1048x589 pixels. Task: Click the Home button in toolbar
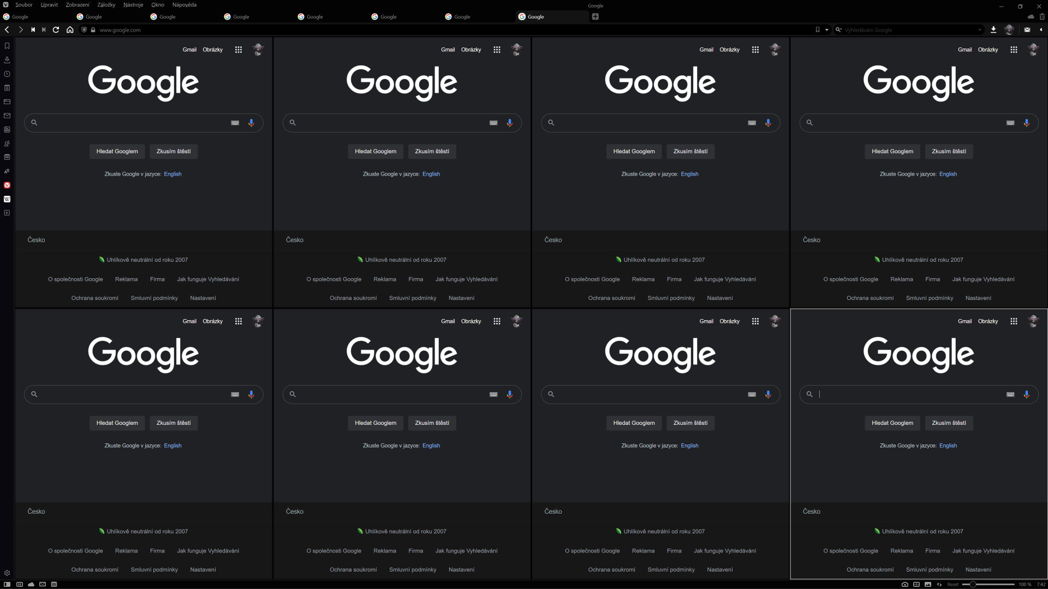pos(70,30)
